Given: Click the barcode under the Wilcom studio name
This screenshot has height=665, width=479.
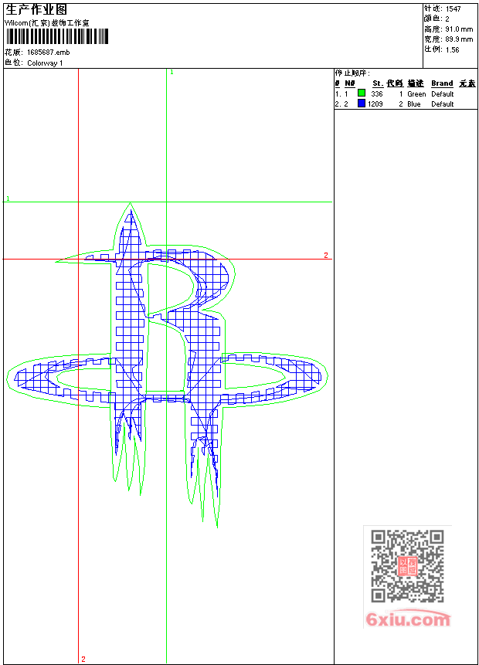Looking at the screenshot, I should pyautogui.click(x=57, y=36).
